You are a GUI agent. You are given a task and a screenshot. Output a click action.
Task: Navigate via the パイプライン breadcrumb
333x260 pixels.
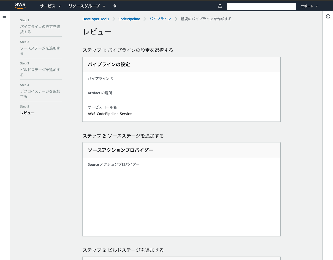160,19
